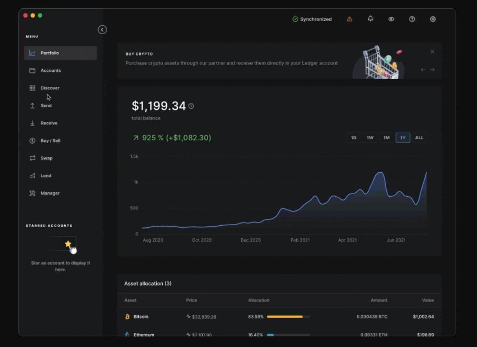Image resolution: width=477 pixels, height=347 pixels.
Task: Select the Swap icon in the sidebar
Action: pos(32,158)
